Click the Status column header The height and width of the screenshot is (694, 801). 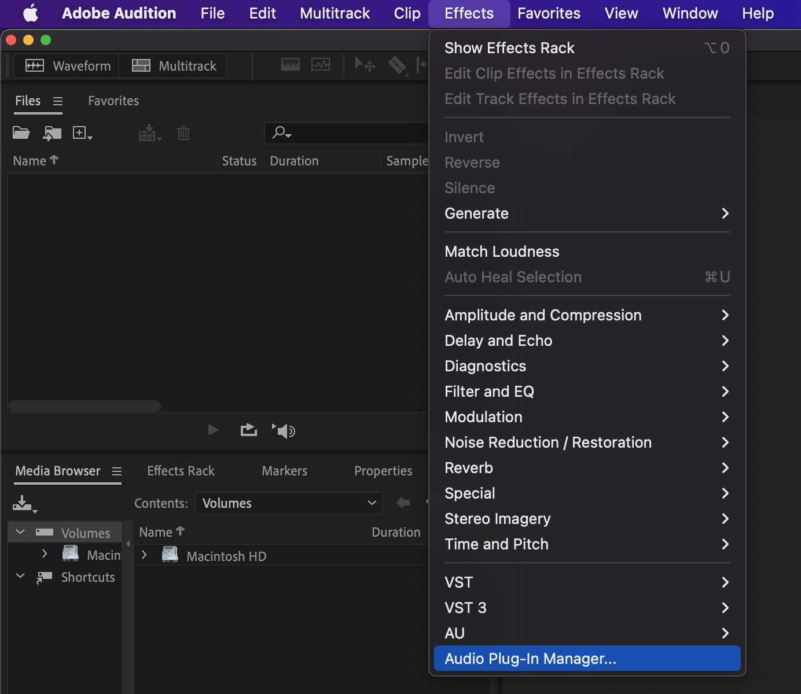coord(239,161)
